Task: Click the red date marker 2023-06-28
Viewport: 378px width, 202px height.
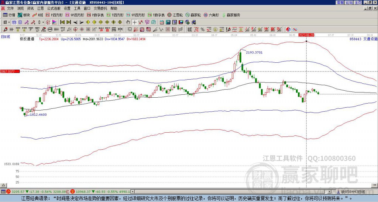Action: pos(306,35)
